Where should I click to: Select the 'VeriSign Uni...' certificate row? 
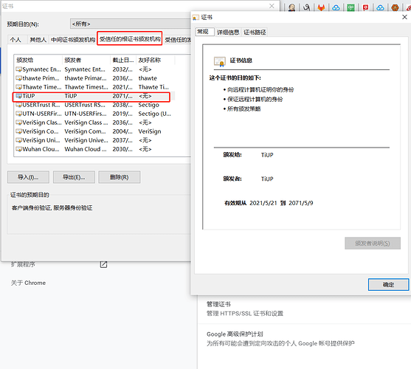pos(94,140)
